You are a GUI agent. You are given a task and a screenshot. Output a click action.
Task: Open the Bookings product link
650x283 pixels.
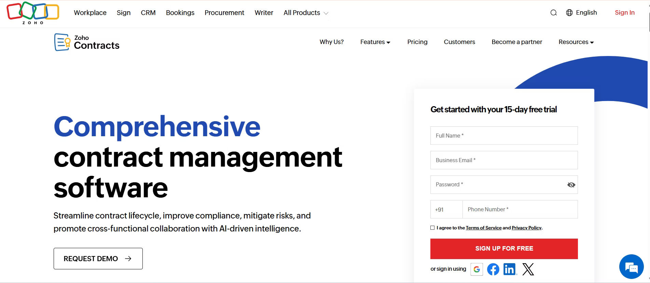[180, 13]
